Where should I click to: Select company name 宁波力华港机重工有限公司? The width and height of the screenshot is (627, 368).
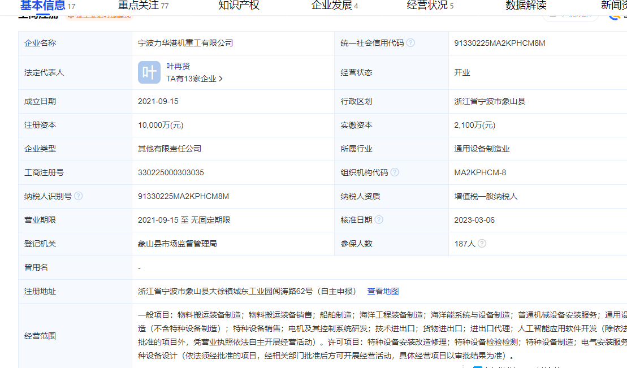[x=185, y=43]
